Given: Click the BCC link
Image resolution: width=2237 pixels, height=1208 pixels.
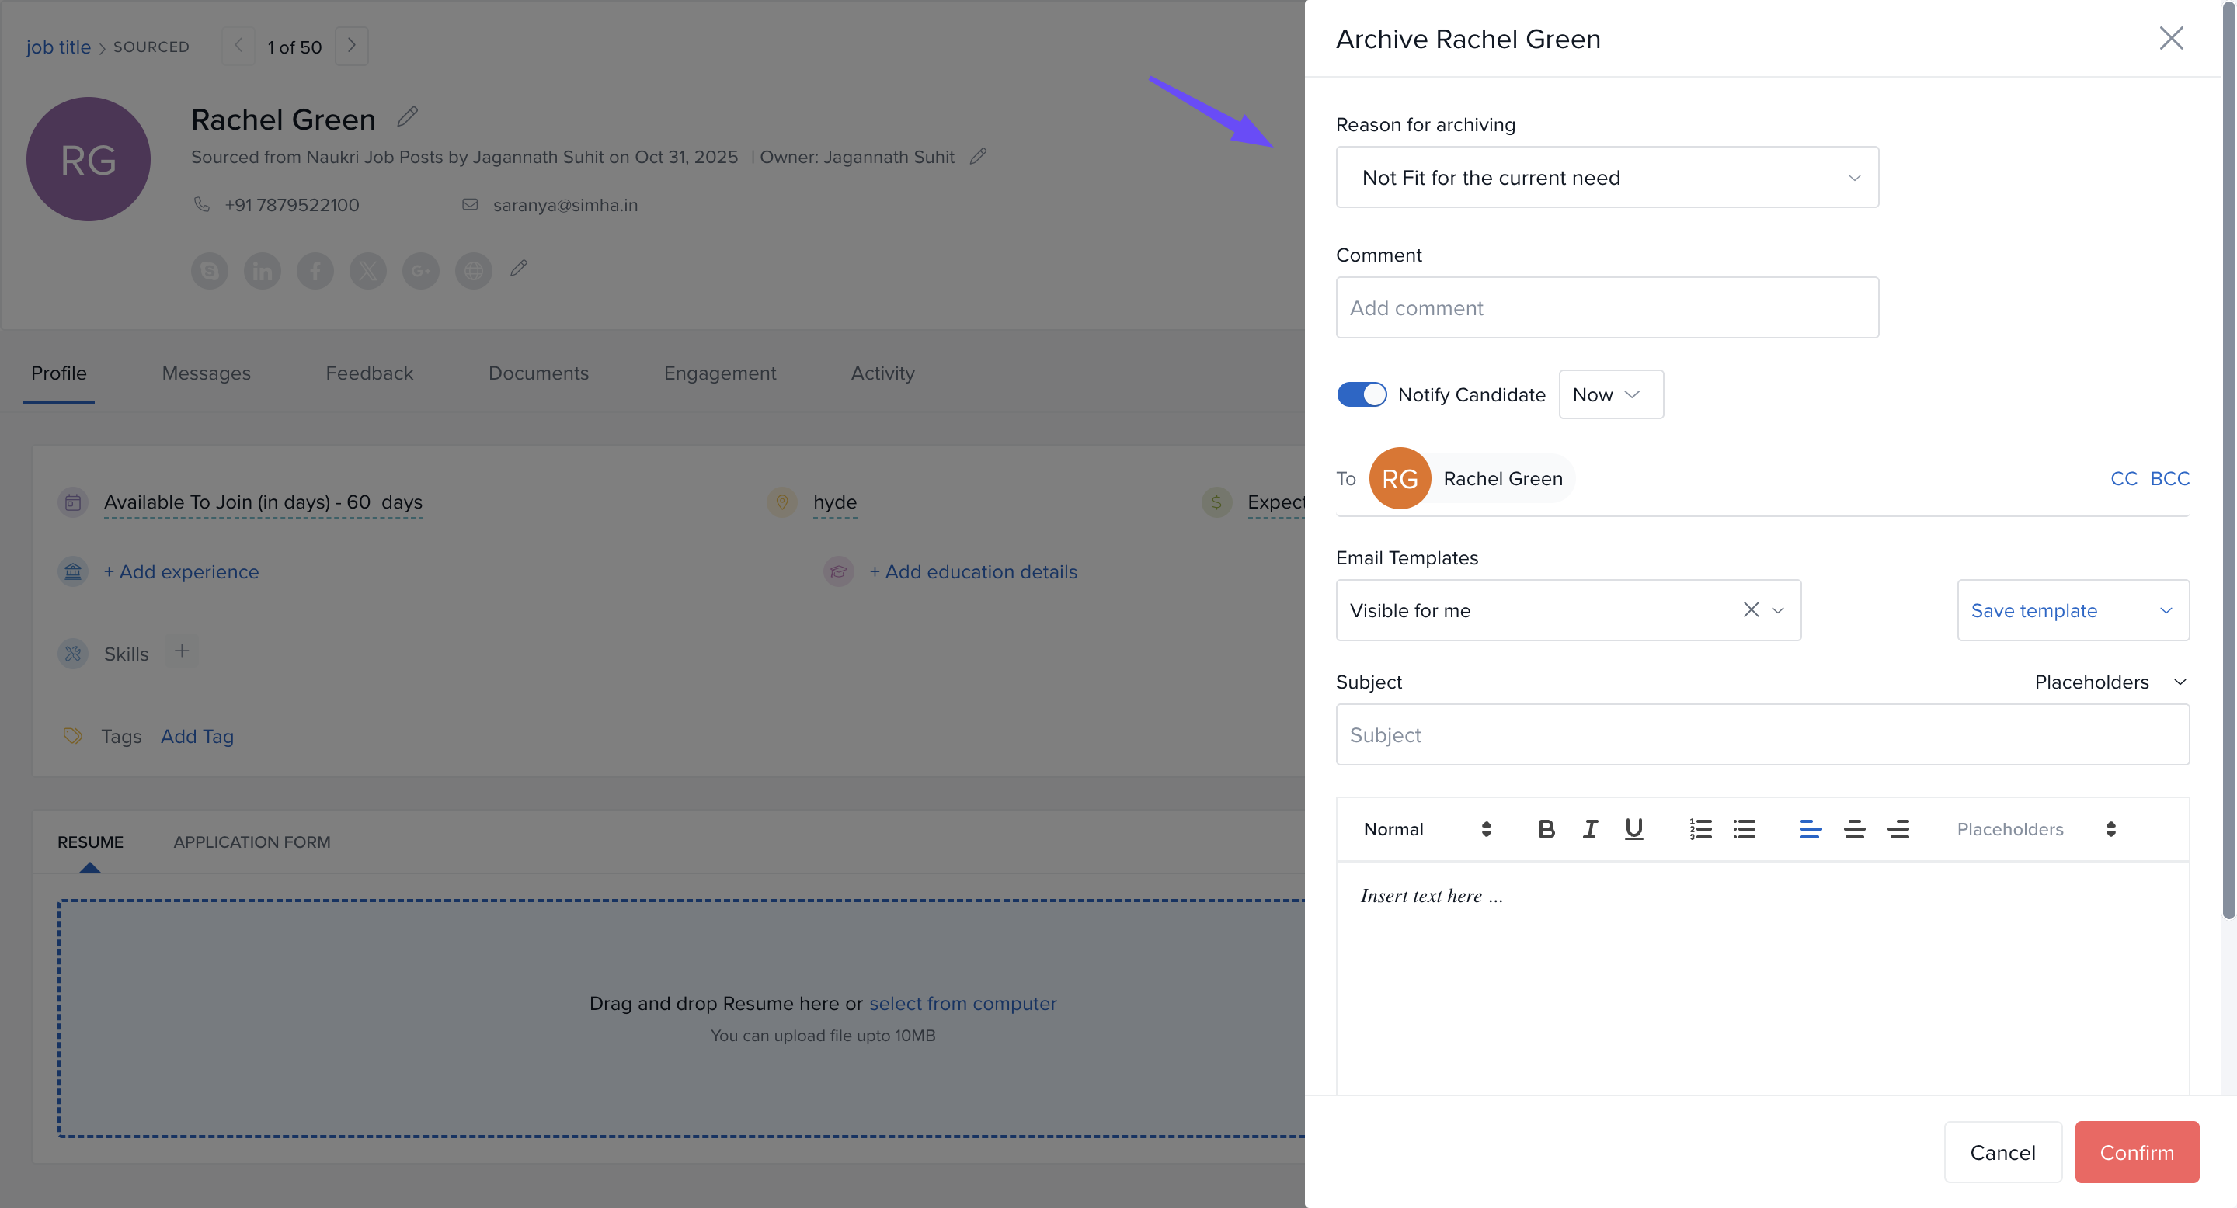Looking at the screenshot, I should click(x=2169, y=478).
